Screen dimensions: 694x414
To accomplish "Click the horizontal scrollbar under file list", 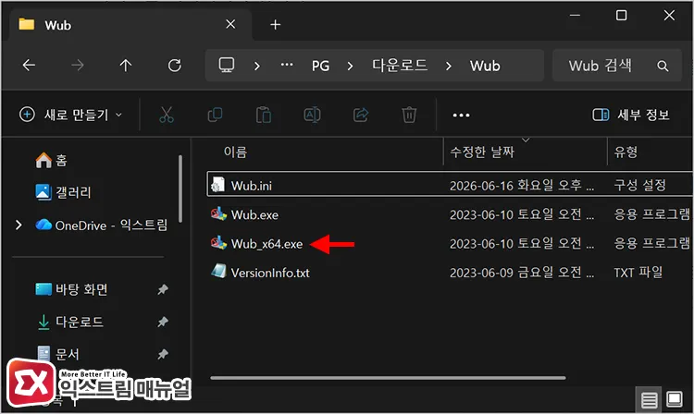I will (x=388, y=378).
